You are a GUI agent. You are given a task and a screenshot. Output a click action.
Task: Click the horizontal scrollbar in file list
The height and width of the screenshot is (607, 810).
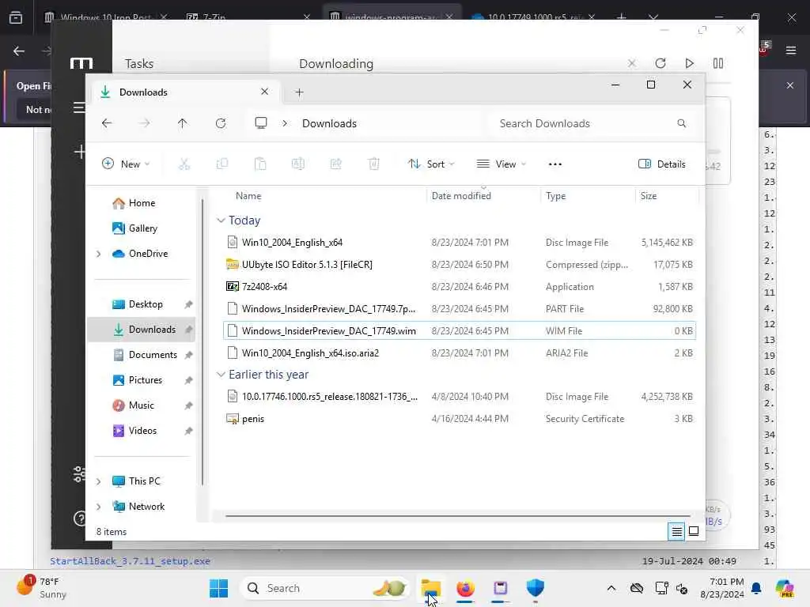coord(458,515)
